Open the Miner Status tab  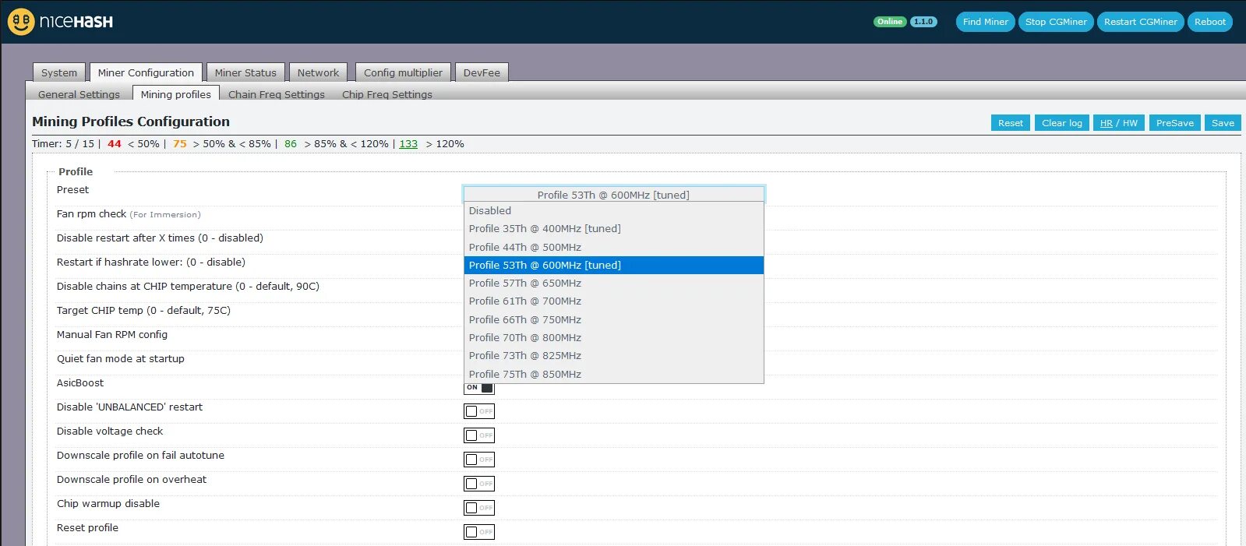(245, 72)
